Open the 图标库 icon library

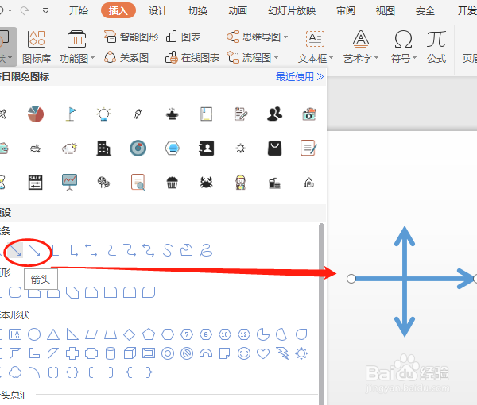(37, 47)
